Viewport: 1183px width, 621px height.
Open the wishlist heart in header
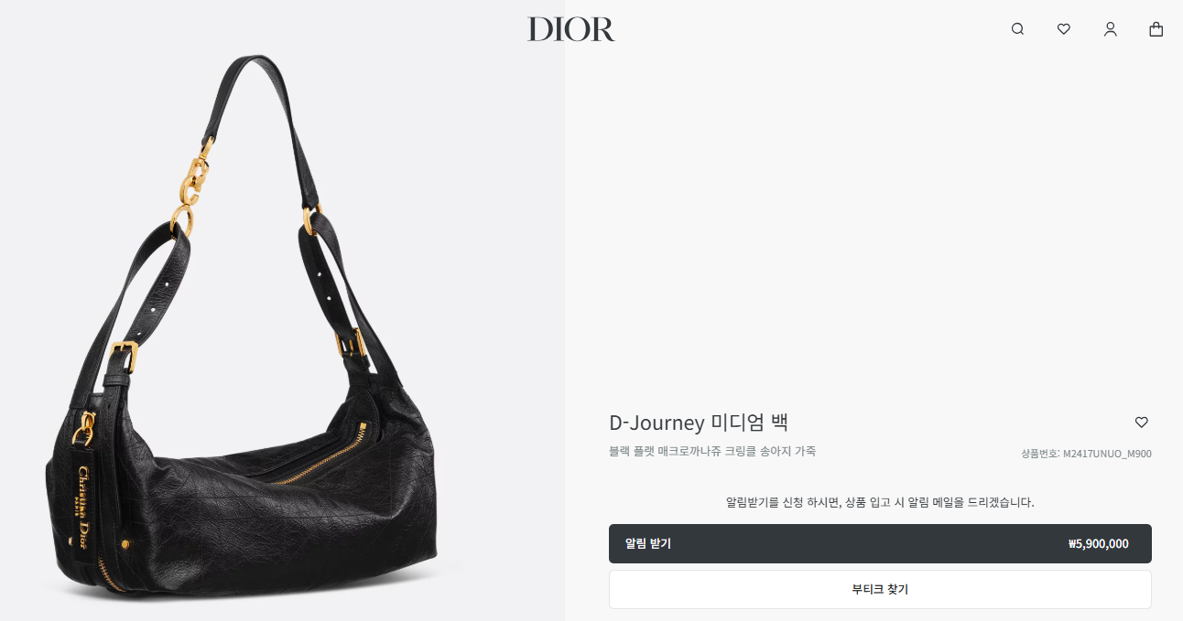click(1063, 29)
